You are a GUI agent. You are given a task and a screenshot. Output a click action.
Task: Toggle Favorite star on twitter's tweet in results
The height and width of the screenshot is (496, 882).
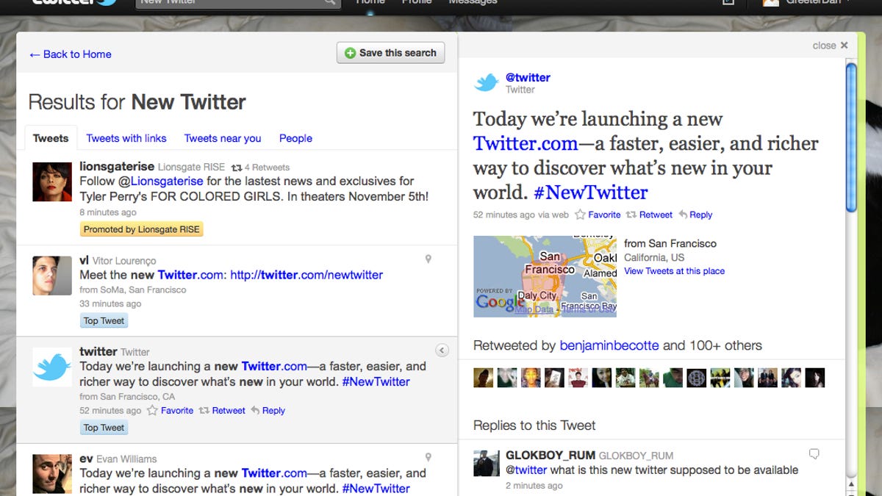coord(152,411)
